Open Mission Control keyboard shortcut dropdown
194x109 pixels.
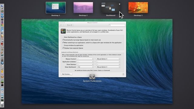pyautogui.click(x=85, y=59)
